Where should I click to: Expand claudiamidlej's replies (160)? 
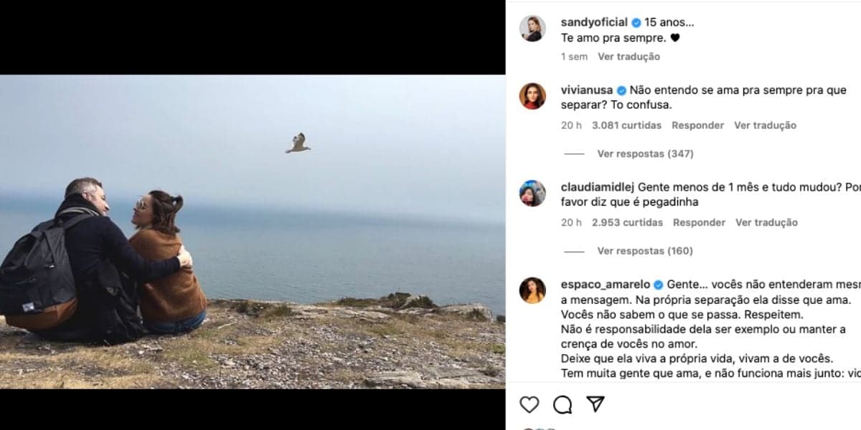pos(645,252)
